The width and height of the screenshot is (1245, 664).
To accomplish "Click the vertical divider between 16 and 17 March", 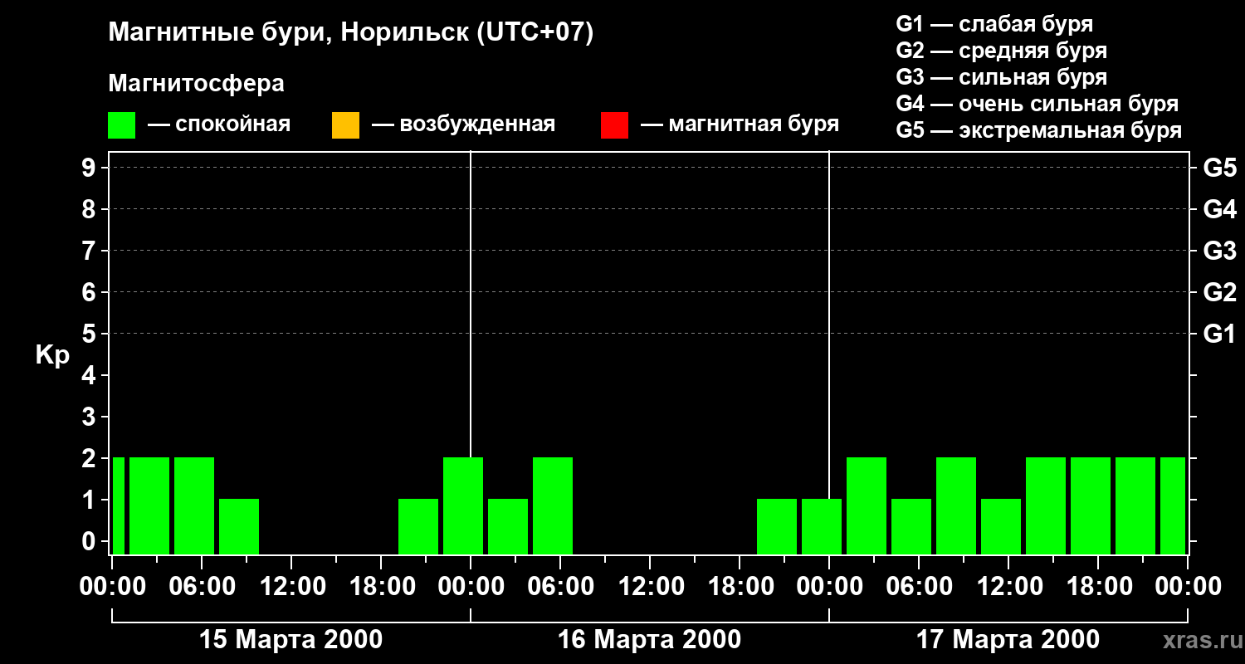I will 829,332.
